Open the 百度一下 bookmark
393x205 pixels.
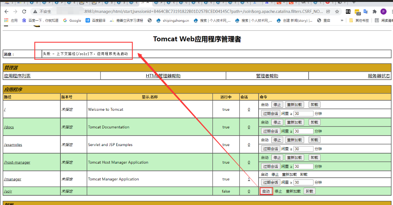tap(40, 21)
